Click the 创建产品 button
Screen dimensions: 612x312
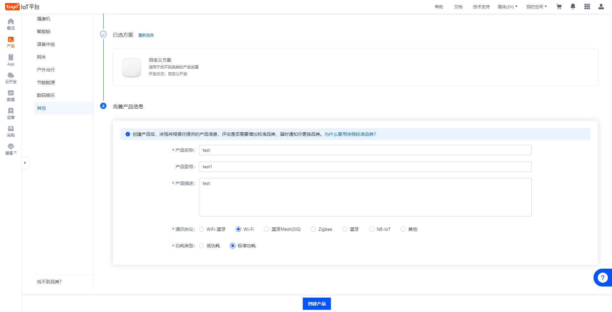[317, 304]
